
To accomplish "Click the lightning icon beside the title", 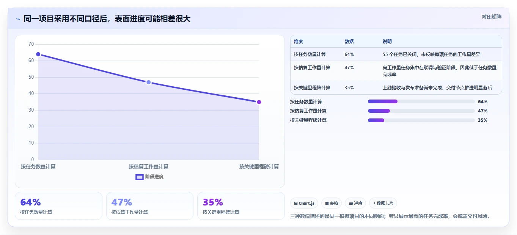I will [18, 19].
